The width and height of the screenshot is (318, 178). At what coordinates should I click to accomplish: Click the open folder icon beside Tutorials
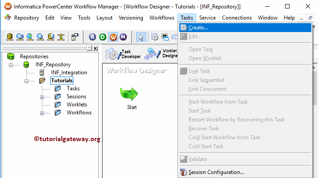tap(42, 81)
